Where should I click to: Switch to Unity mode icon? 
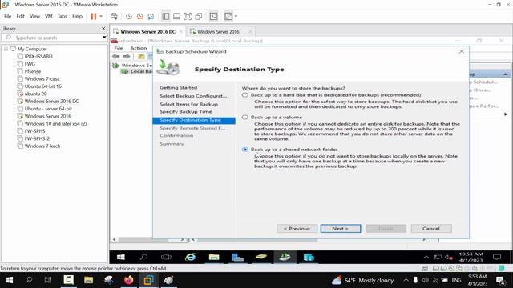199,16
